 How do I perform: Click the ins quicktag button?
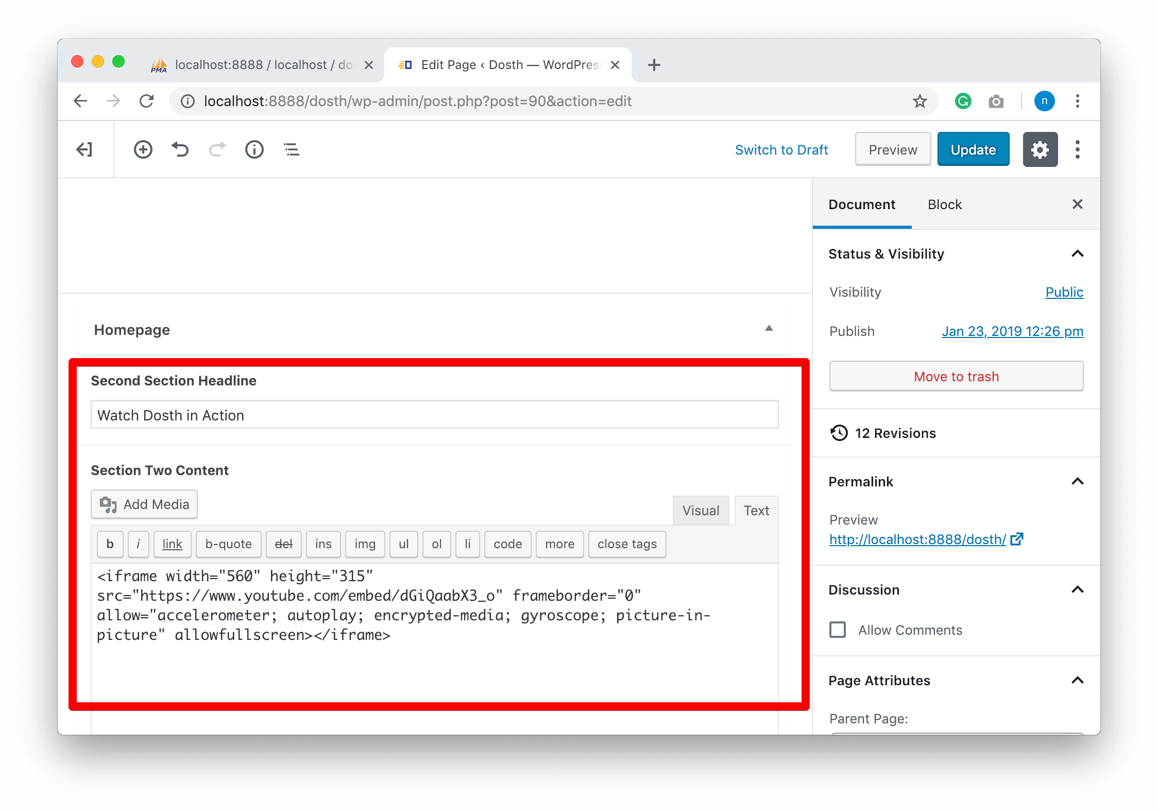(323, 544)
